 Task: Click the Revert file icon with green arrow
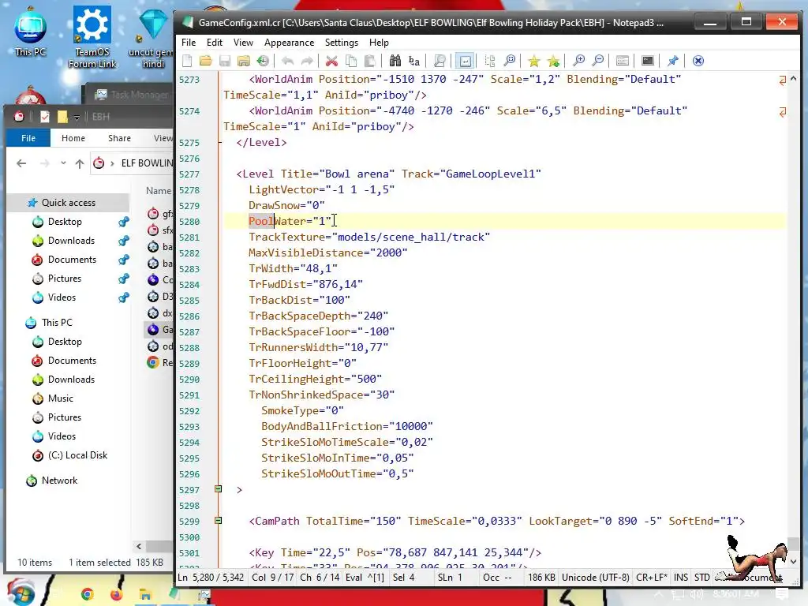(x=263, y=61)
